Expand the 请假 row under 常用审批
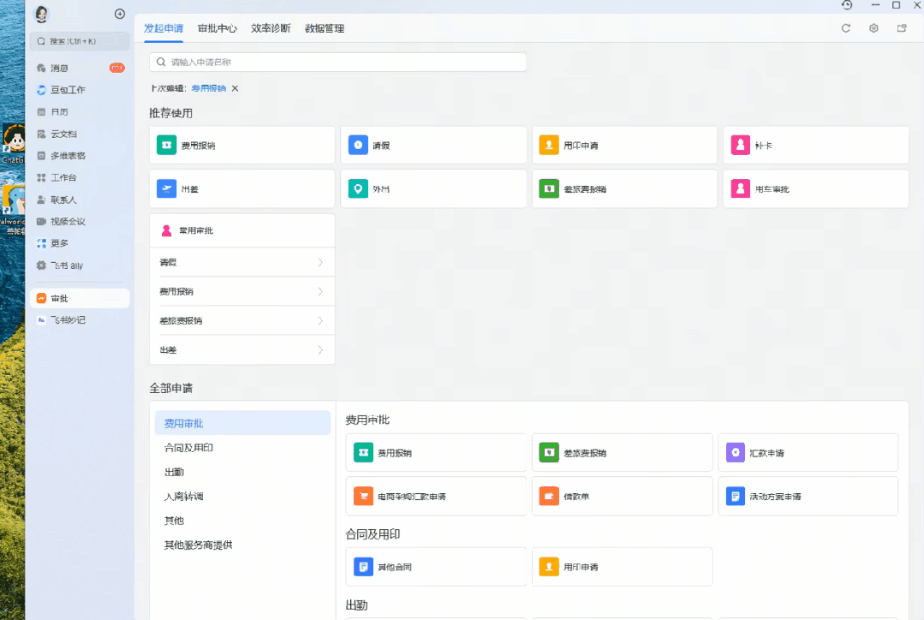 (242, 262)
